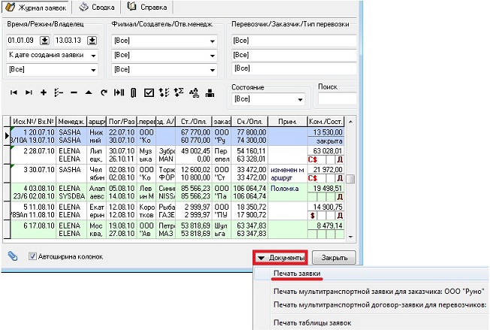490x330 pixels.
Task: Open the Документы dropdown button
Action: coord(280,258)
